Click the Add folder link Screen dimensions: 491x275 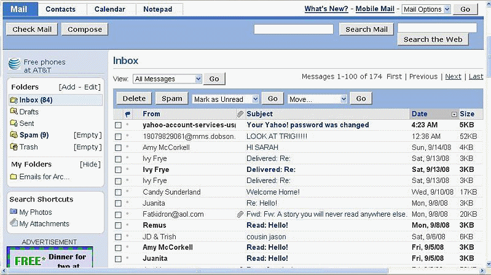pos(68,87)
